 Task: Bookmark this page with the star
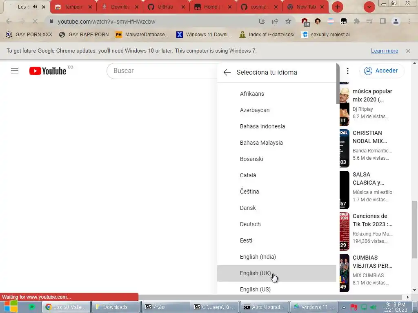288,21
